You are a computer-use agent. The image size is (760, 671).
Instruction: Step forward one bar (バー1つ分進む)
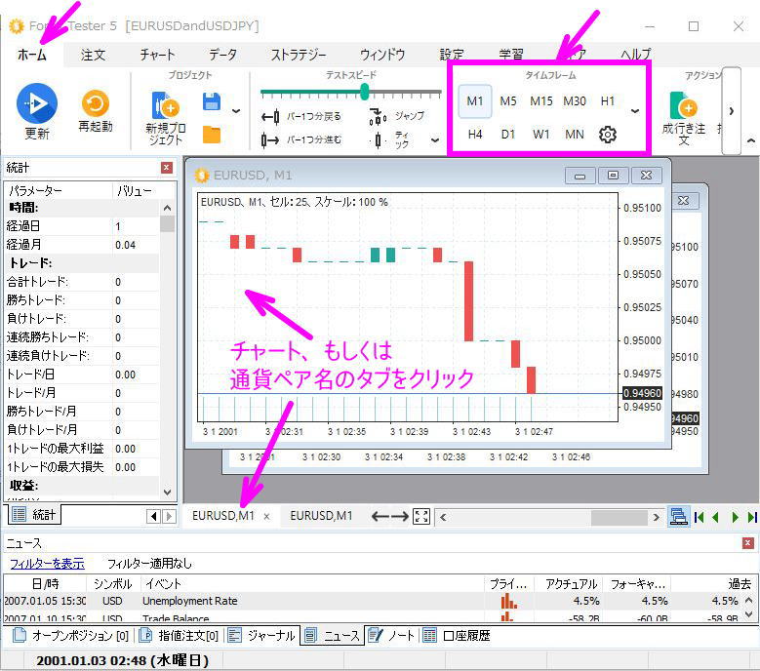click(x=301, y=140)
